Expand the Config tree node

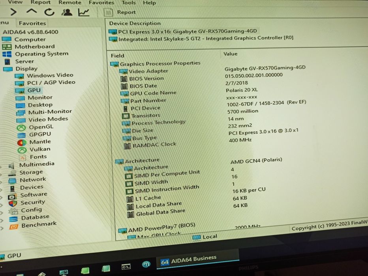click(x=2, y=213)
